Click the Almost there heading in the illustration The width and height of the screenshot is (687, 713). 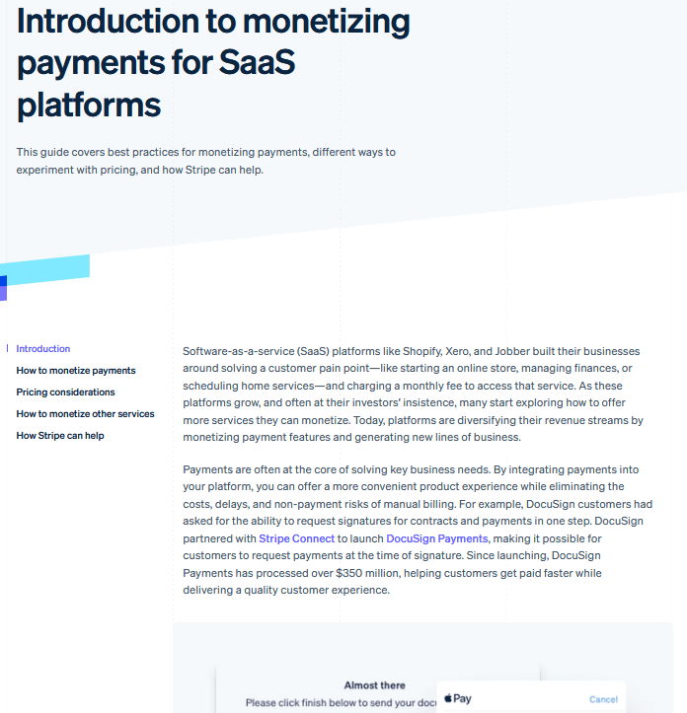tap(374, 685)
